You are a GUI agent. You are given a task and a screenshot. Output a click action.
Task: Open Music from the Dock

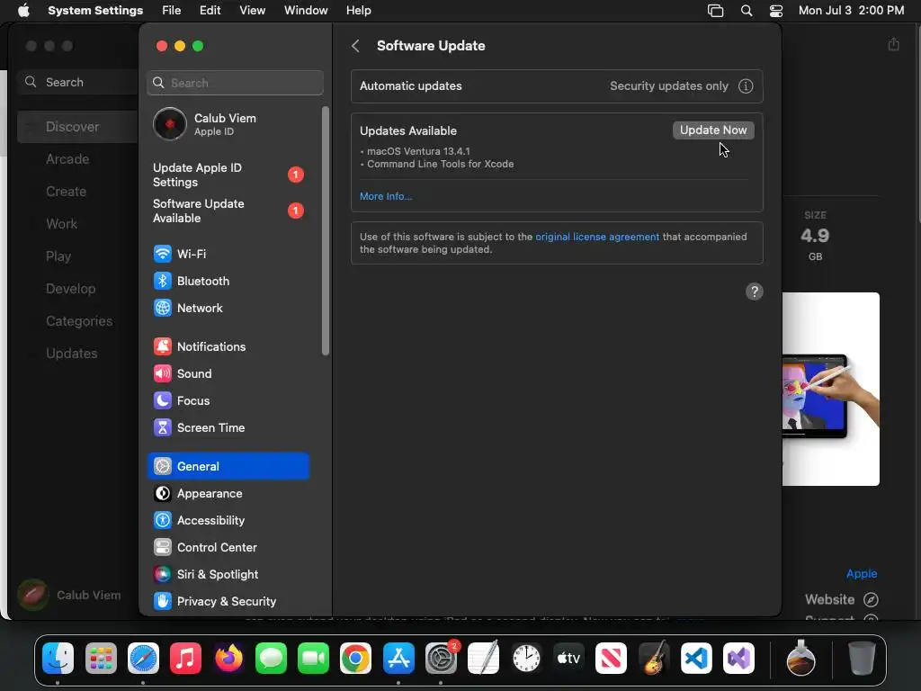(185, 658)
